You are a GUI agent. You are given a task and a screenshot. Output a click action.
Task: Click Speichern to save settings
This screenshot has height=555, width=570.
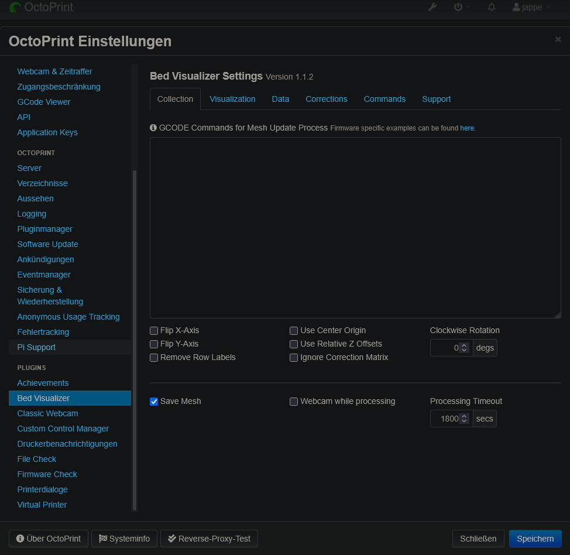[535, 539]
